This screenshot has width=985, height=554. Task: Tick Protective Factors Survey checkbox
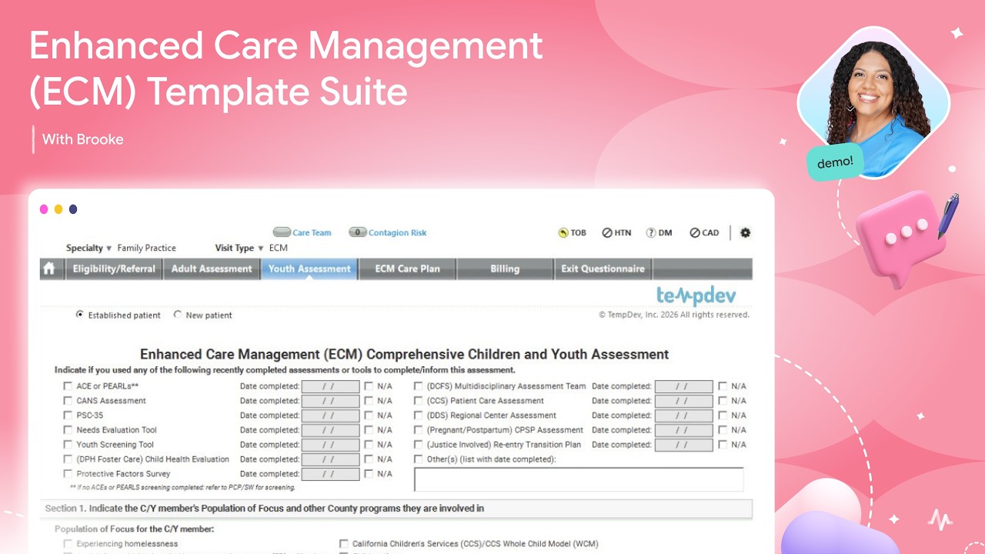click(x=68, y=474)
